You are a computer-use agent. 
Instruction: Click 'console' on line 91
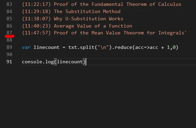click(32, 62)
